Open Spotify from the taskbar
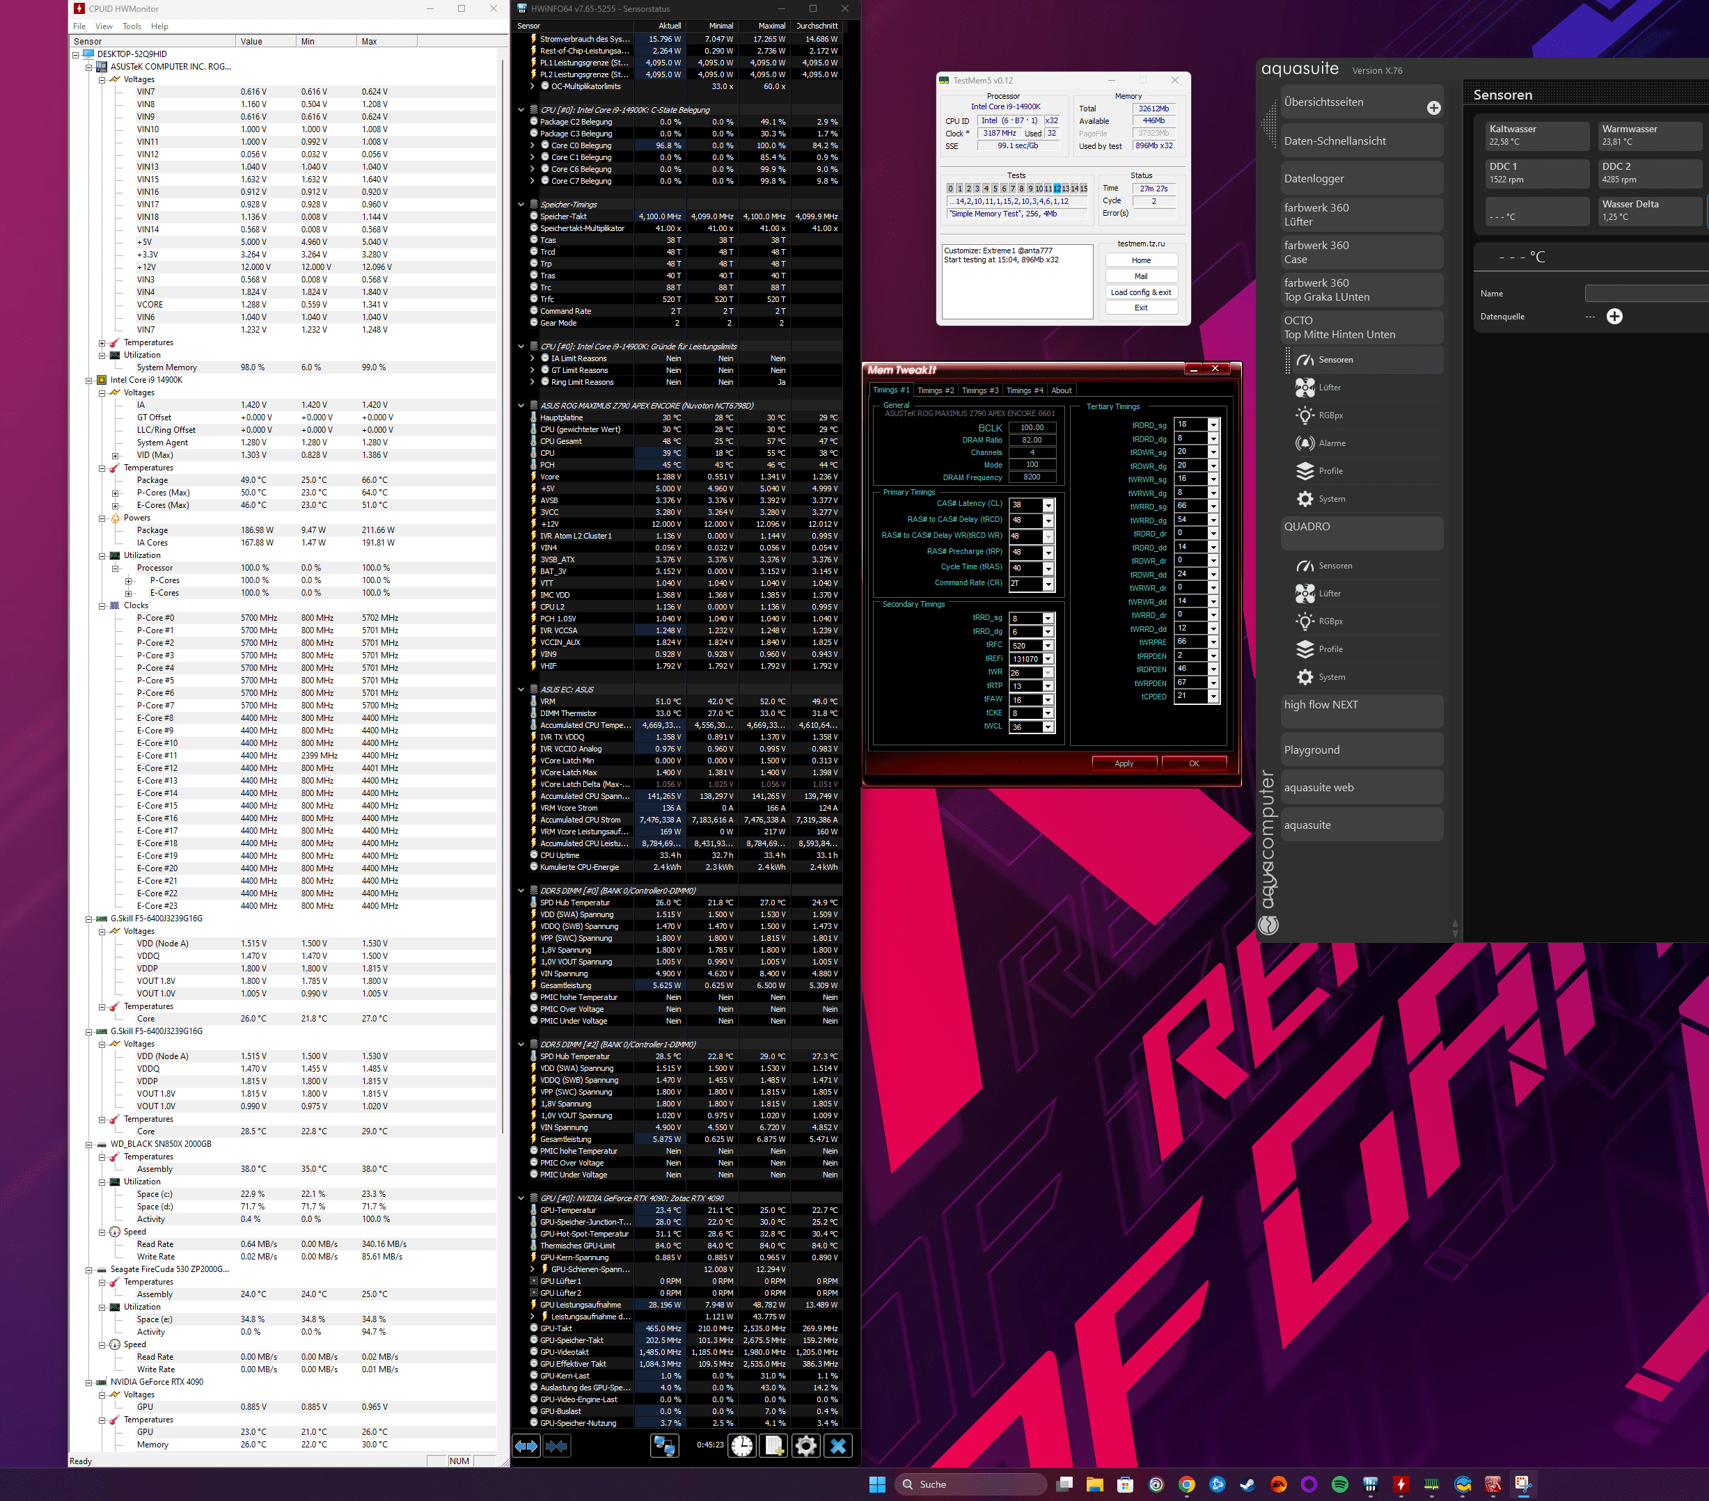1709x1501 pixels. (x=1339, y=1484)
